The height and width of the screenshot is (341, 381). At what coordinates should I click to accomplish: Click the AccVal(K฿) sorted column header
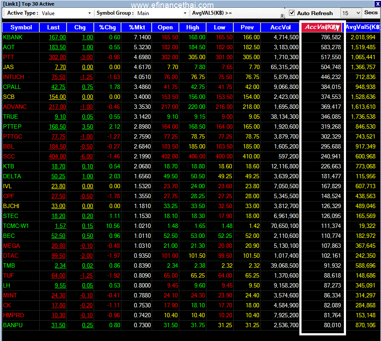(x=322, y=27)
